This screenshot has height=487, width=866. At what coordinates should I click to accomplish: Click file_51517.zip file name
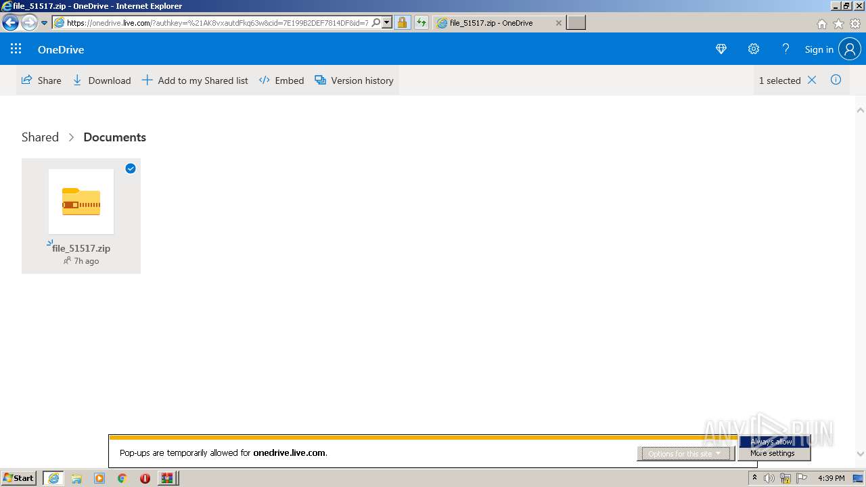[81, 248]
